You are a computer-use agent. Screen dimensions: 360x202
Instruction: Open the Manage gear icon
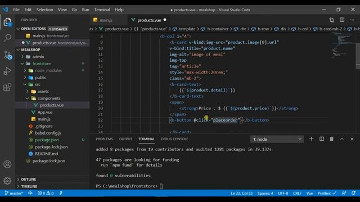coord(7,181)
